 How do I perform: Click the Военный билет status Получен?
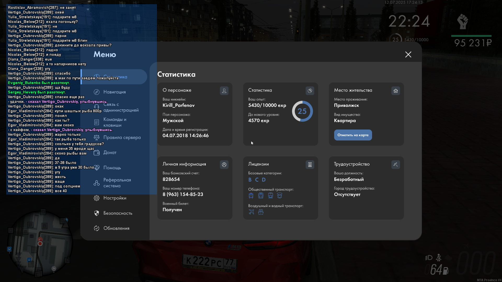tap(172, 209)
